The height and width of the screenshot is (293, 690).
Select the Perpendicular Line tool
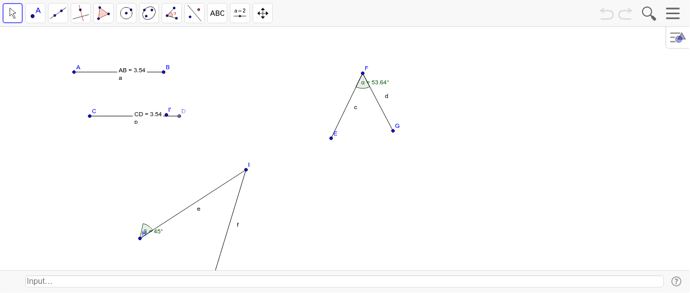click(81, 13)
